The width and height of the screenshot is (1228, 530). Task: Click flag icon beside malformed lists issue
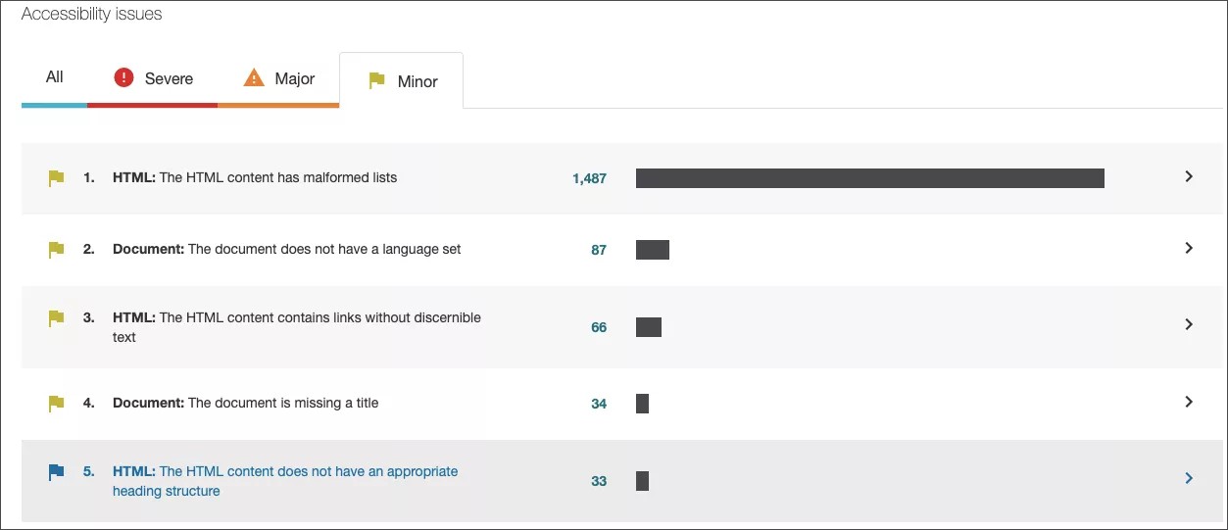pos(57,178)
